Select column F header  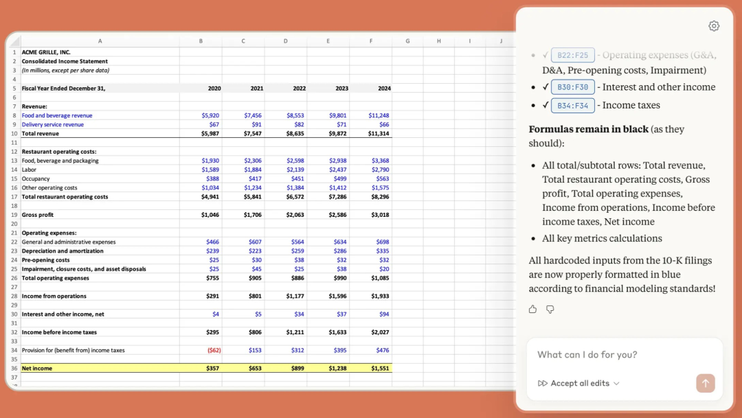pos(370,41)
